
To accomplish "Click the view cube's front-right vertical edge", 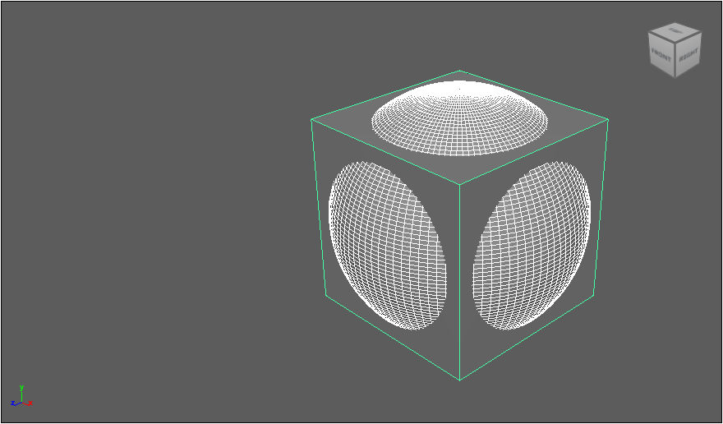I will point(675,62).
